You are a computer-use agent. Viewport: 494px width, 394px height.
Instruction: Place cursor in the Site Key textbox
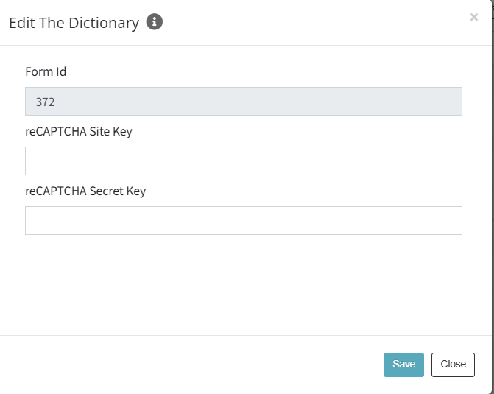pyautogui.click(x=244, y=161)
